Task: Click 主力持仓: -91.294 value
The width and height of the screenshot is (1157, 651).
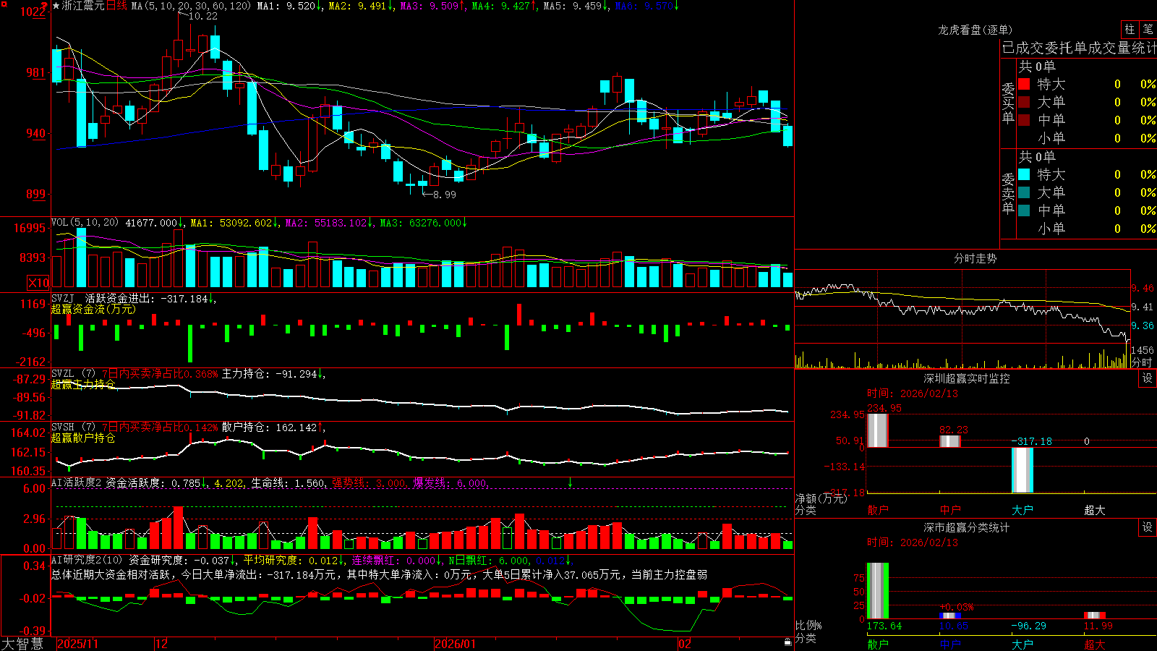Action: 270,374
